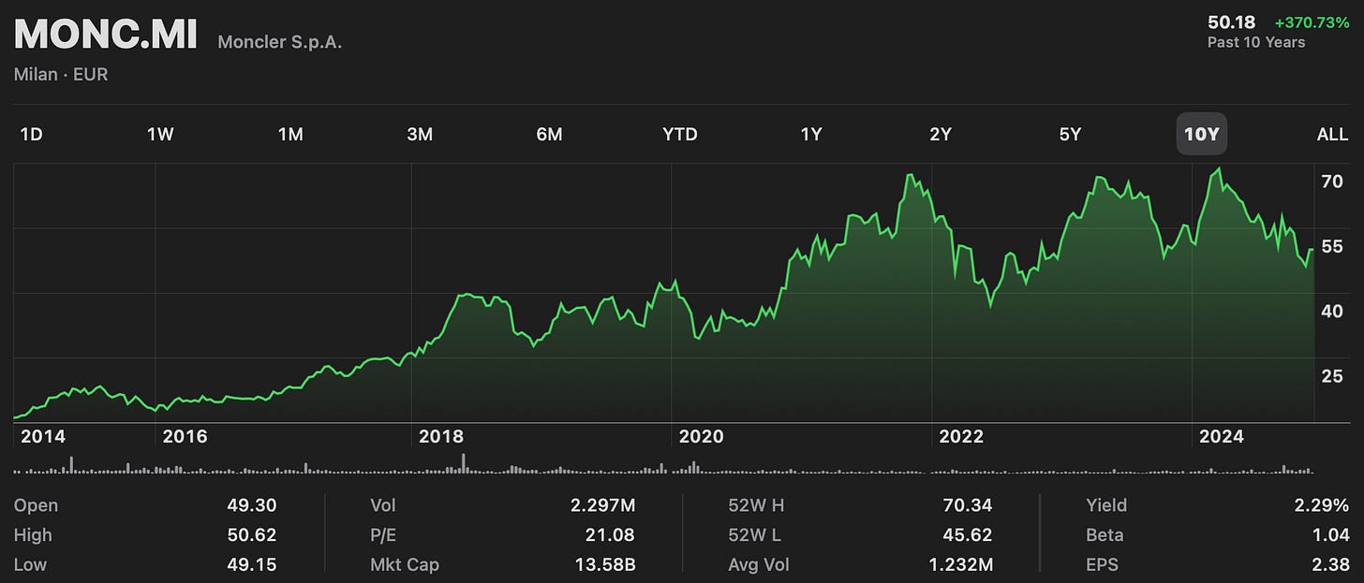
Task: Choose the 5Y range tab
Action: [x=1070, y=134]
